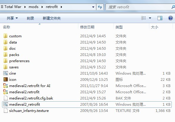Open the 共享 share dropdown
Screen dimensions: 175x122
pos(12,18)
